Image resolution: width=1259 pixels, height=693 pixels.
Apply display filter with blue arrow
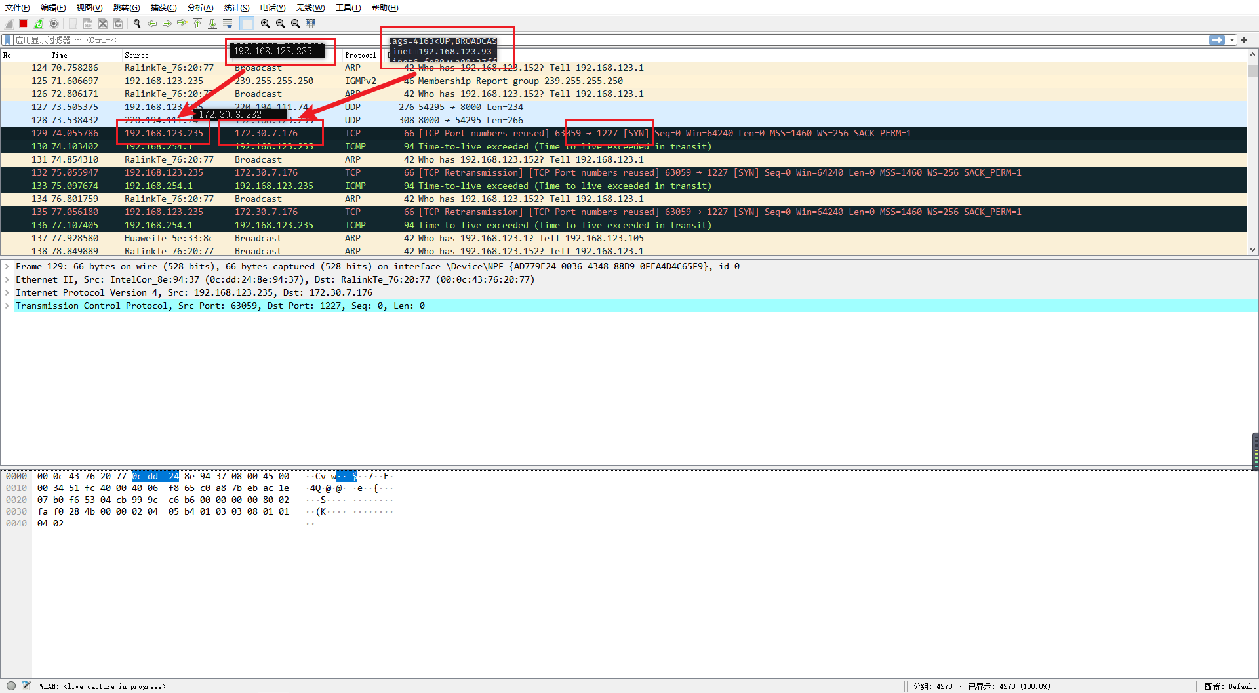pos(1217,40)
